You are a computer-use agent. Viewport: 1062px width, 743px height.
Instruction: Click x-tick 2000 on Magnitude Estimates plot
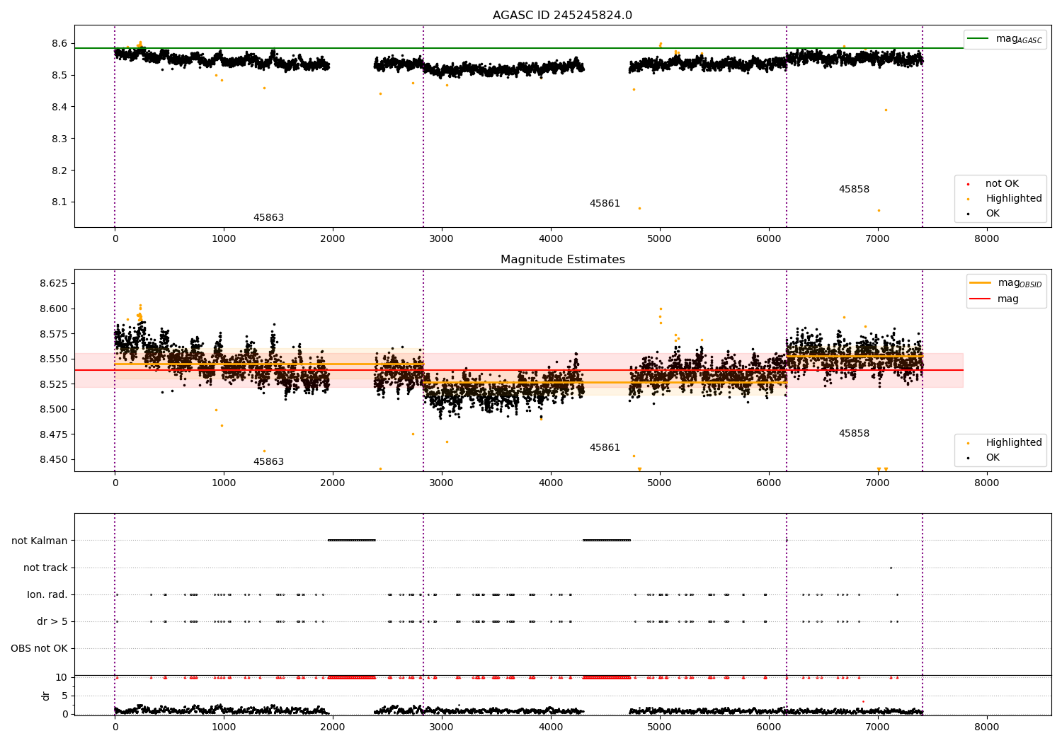(x=333, y=483)
